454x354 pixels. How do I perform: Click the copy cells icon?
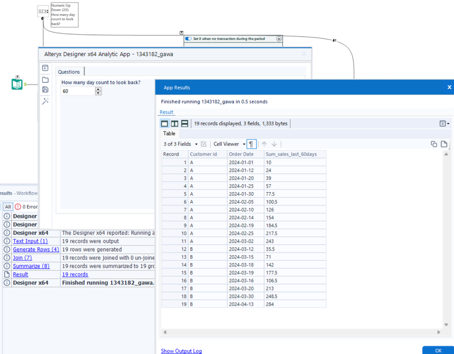pos(434,144)
